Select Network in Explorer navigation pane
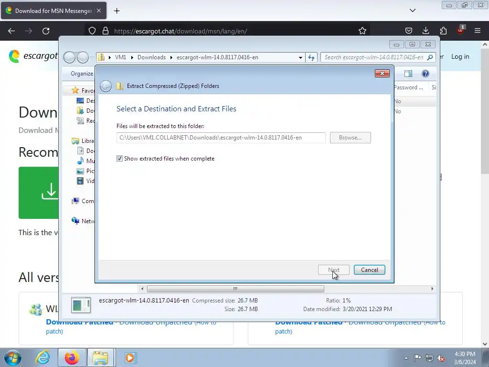This screenshot has width=489, height=367. click(x=83, y=221)
